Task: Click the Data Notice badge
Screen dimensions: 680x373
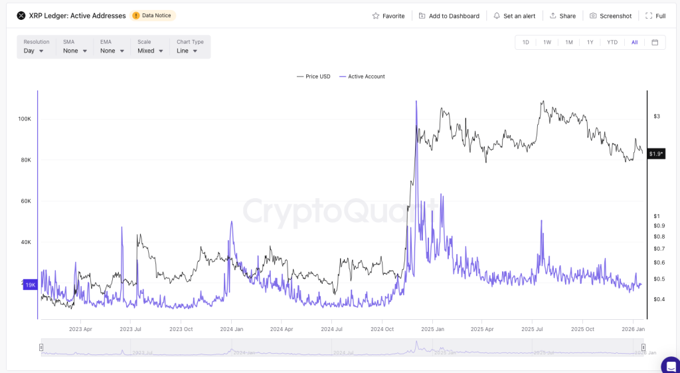Action: tap(154, 15)
